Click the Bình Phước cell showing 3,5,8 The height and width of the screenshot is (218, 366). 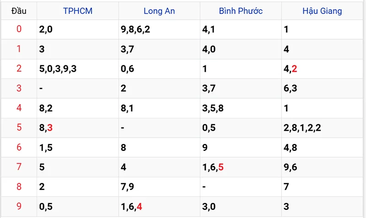[213, 108]
